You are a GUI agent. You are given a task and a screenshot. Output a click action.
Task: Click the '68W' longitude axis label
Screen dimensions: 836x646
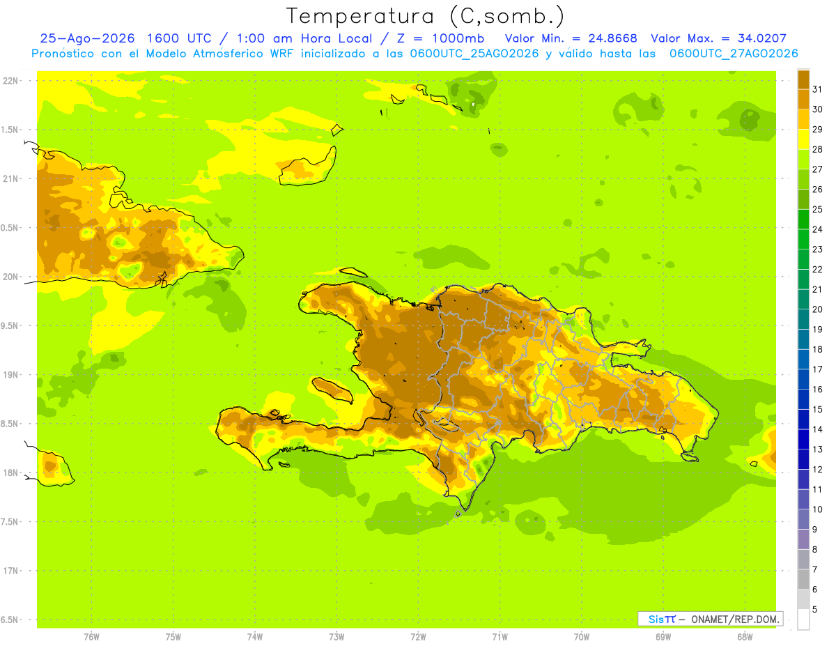[745, 637]
